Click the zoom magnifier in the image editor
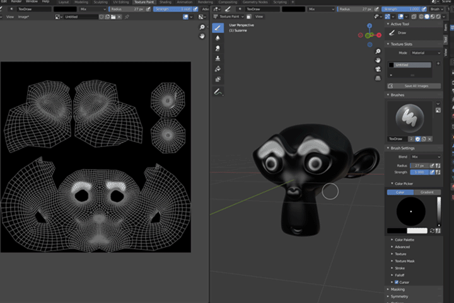454x303 pixels. pos(202,27)
